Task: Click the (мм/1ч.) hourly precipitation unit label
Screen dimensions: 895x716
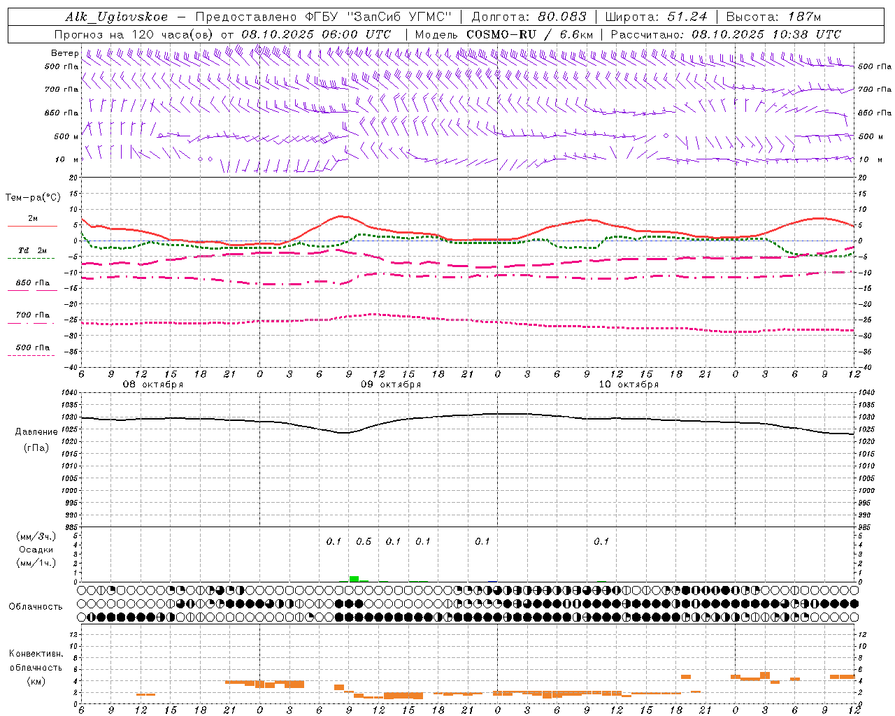Action: click(36, 563)
